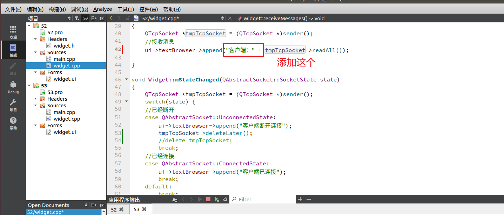The height and width of the screenshot is (215, 504).
Task: Fold mStateChanged function at line 46
Action: point(126,79)
